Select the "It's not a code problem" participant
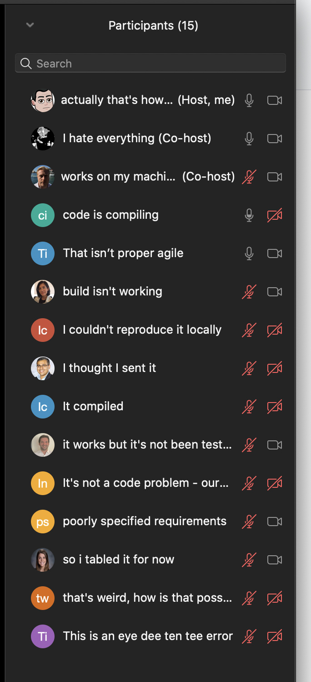Viewport: 311px width, 682px height. (x=145, y=483)
